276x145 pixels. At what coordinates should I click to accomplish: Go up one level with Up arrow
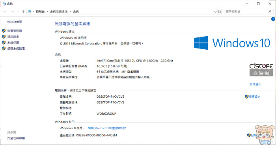click(23, 11)
